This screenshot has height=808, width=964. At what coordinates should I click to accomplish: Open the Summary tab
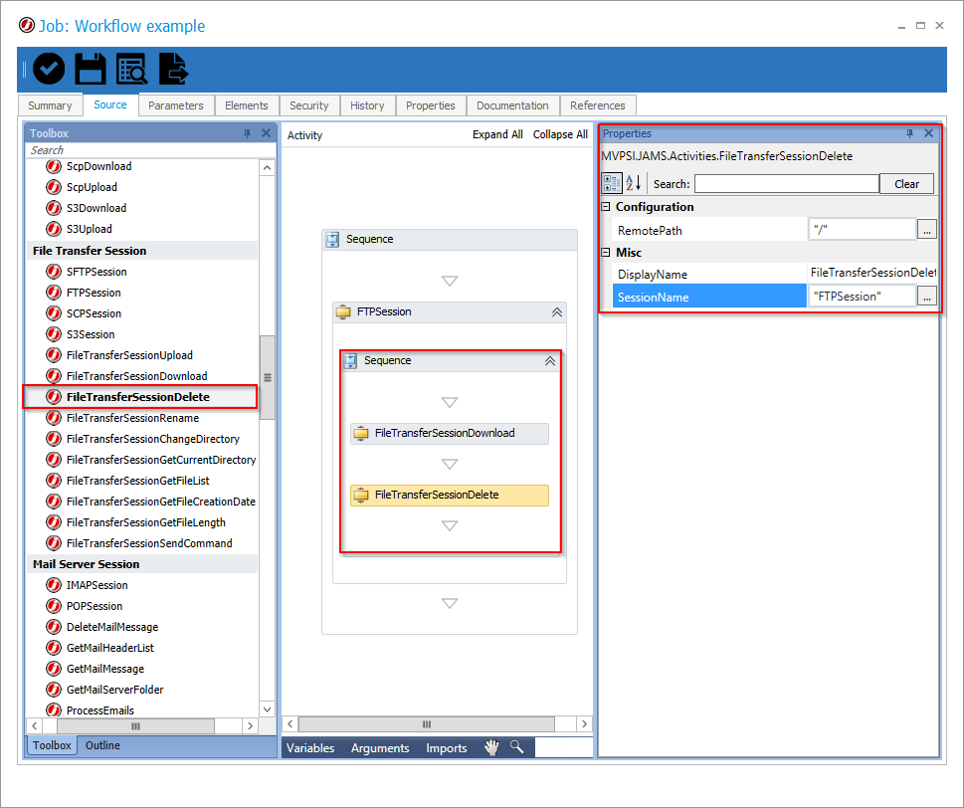[50, 105]
